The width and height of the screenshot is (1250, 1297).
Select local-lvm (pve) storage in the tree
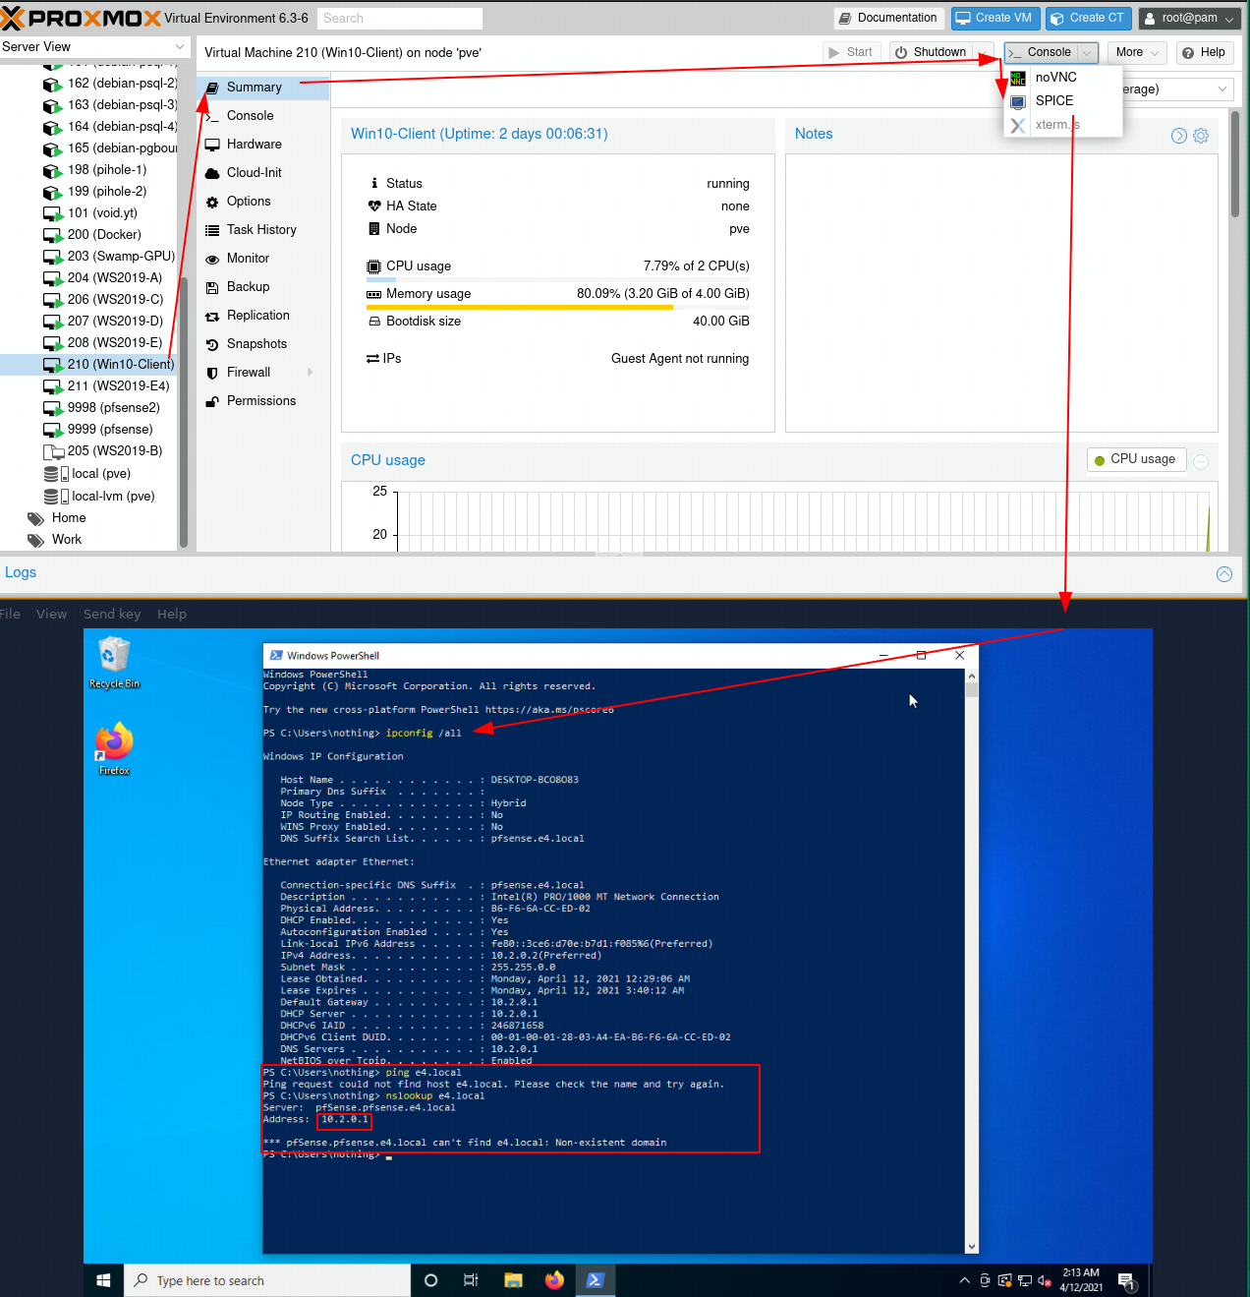(88, 497)
